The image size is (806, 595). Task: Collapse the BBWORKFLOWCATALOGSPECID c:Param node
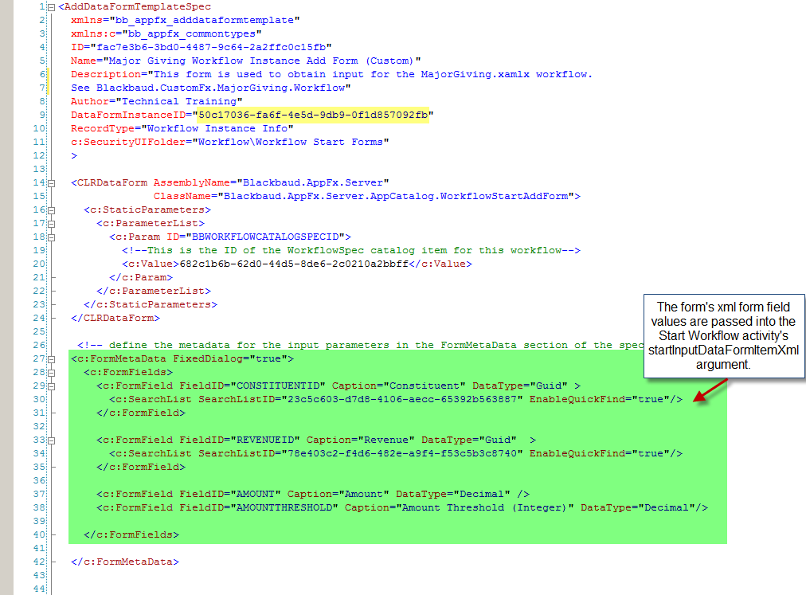51,237
